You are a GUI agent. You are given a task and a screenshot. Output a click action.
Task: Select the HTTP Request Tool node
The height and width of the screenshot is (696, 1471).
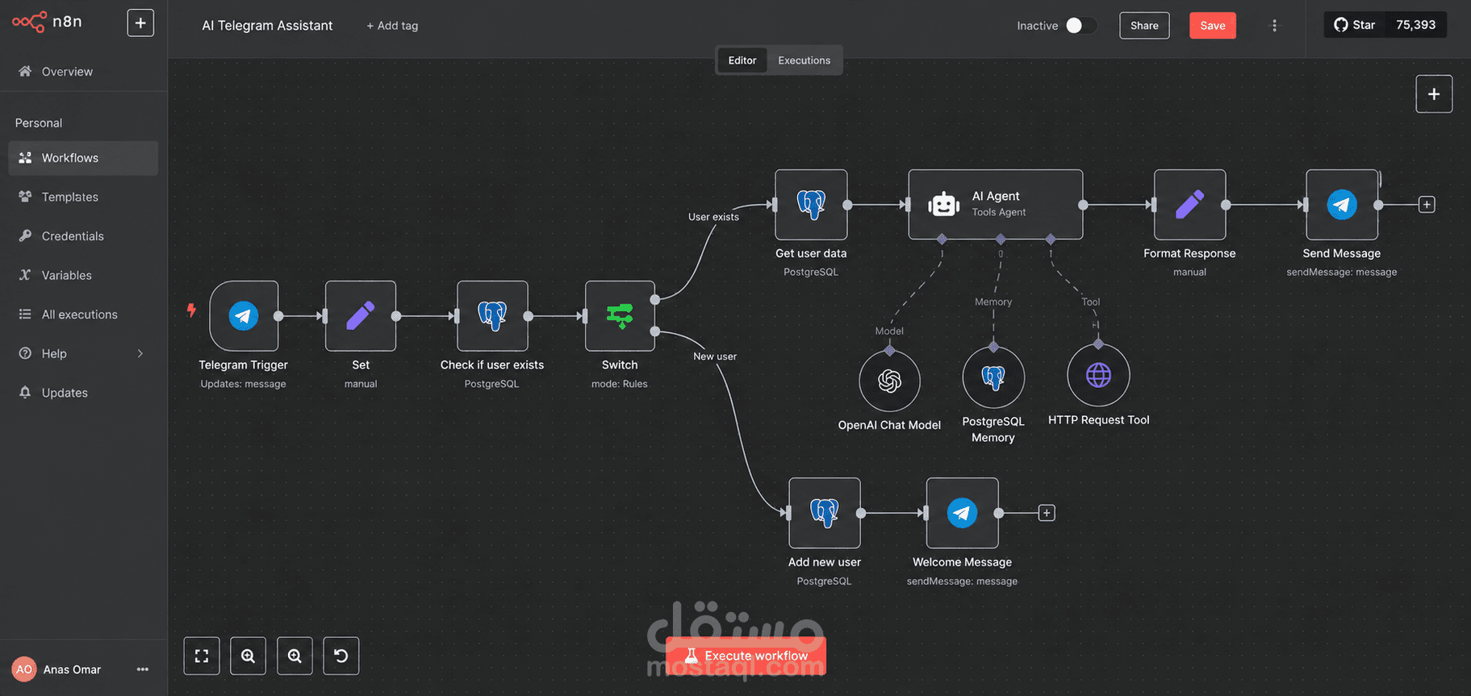coord(1098,375)
